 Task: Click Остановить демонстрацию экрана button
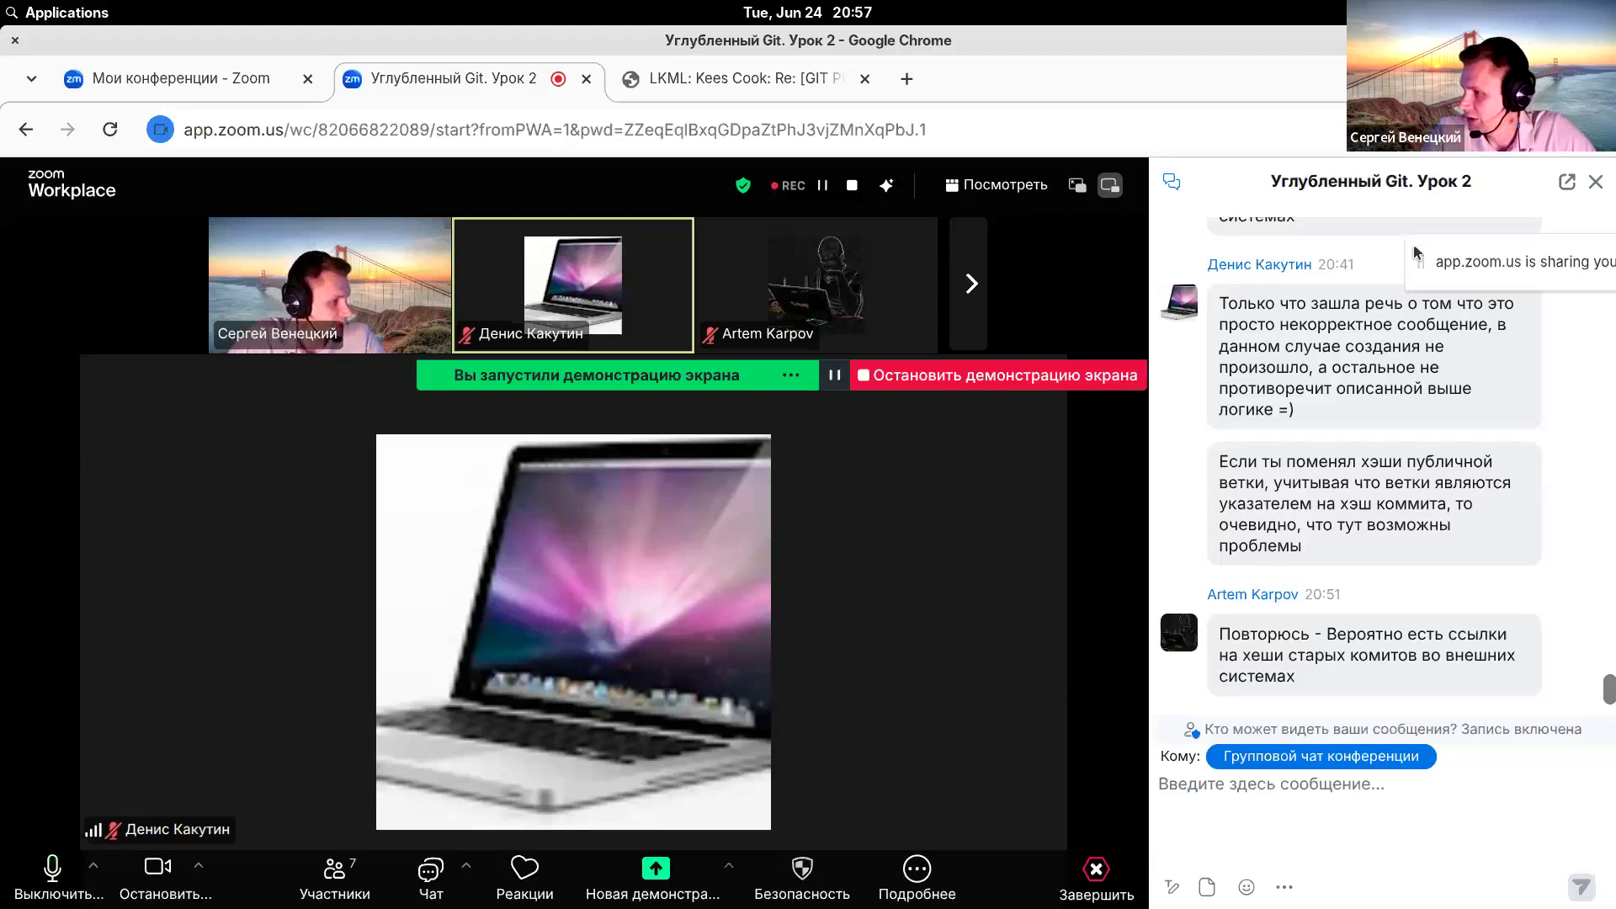tap(997, 375)
